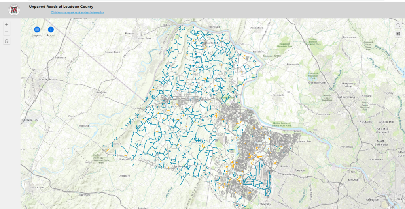Image resolution: width=405 pixels, height=209 pixels.
Task: Zoom out with the minus button
Action: (7, 32)
